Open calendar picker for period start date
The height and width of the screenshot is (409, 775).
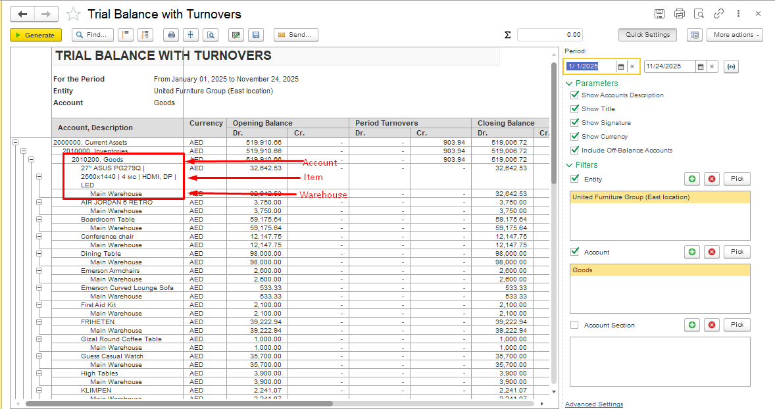click(620, 66)
